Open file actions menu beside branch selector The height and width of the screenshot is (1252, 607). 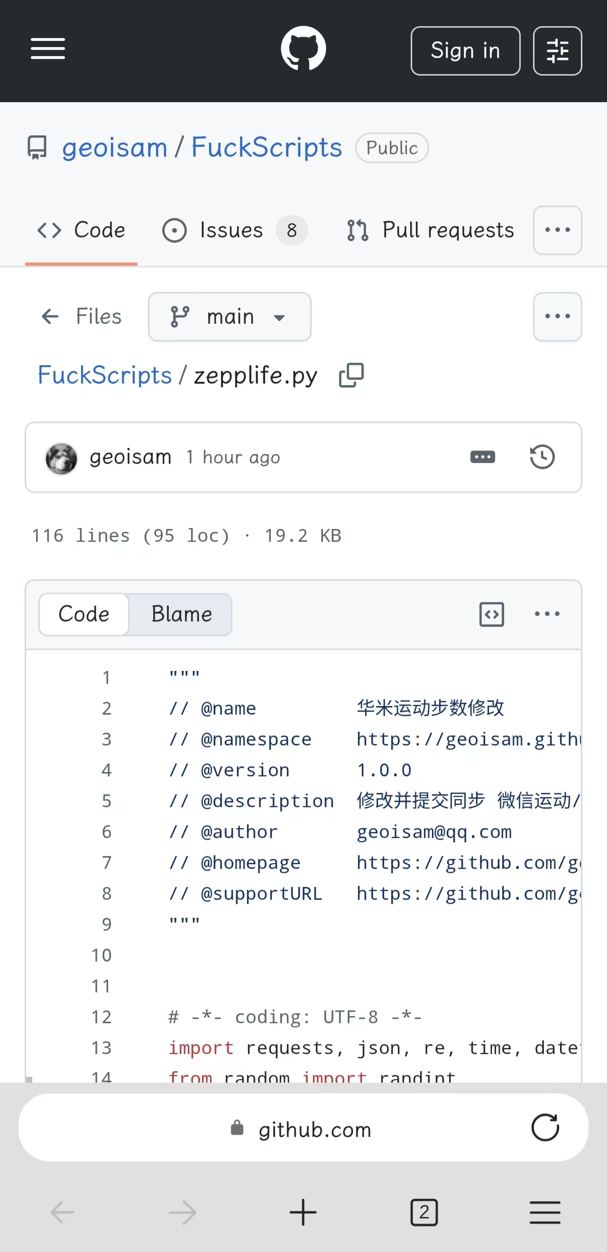pyautogui.click(x=557, y=317)
